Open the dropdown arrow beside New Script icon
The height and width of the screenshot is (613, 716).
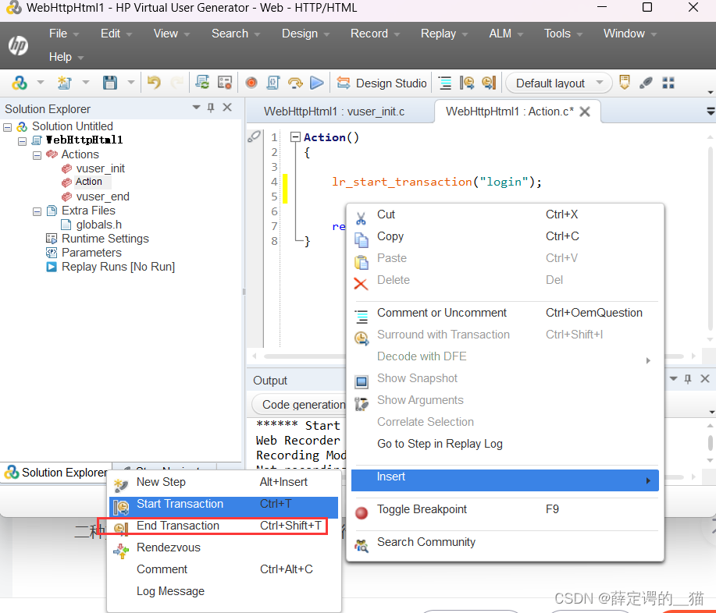pos(85,83)
